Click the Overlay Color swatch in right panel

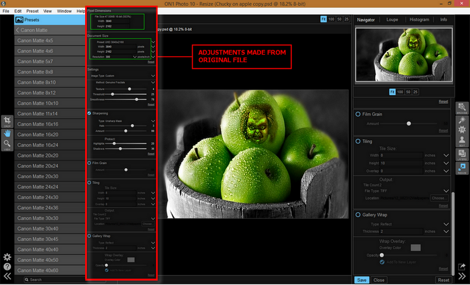coord(416,247)
